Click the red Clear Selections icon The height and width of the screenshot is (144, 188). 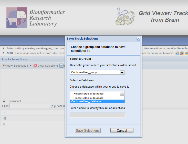[x=35, y=66]
